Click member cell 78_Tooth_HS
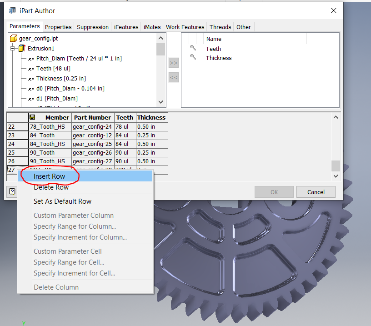This screenshot has width=371, height=326. [50, 126]
